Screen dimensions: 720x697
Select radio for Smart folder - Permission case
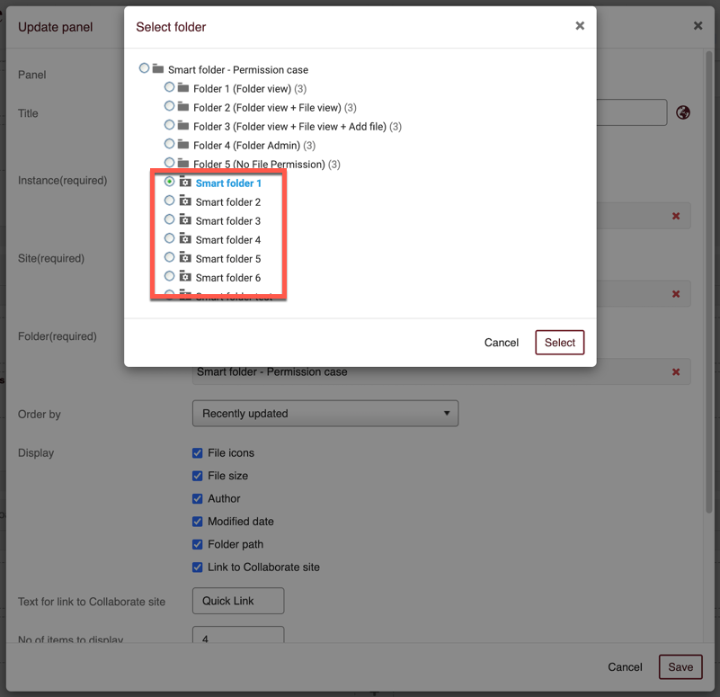[144, 68]
